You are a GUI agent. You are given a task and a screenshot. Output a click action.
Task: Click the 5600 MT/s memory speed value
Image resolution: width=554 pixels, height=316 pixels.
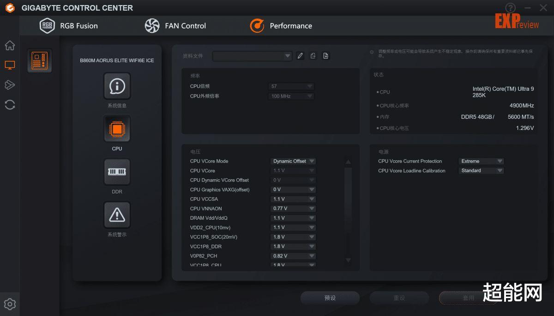(521, 117)
